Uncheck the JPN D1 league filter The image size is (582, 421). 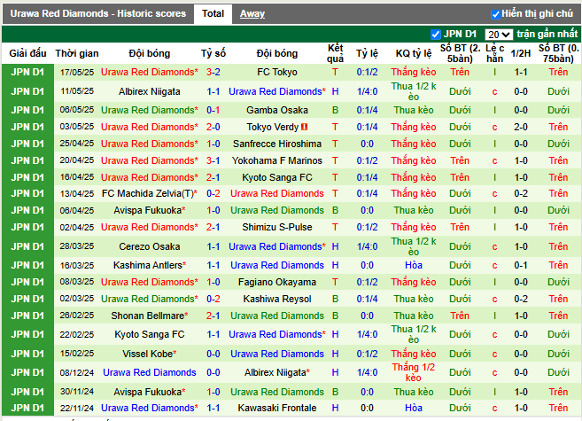click(435, 35)
